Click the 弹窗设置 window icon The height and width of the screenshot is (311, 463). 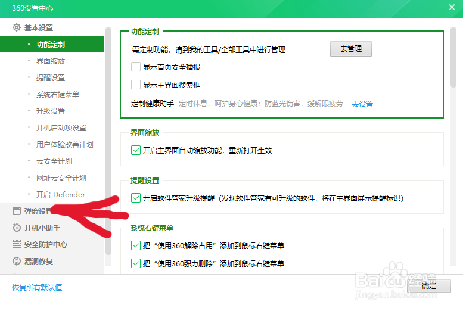[x=17, y=211]
